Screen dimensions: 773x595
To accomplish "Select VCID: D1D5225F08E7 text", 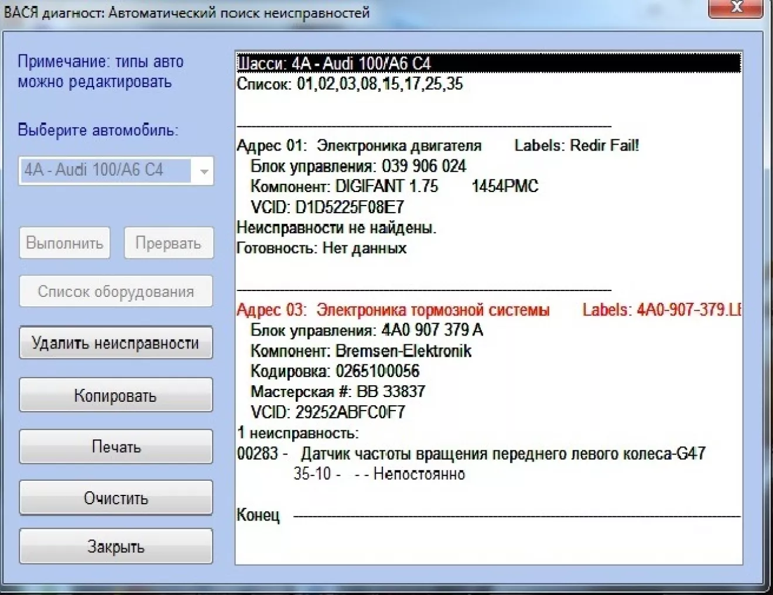I will [327, 207].
